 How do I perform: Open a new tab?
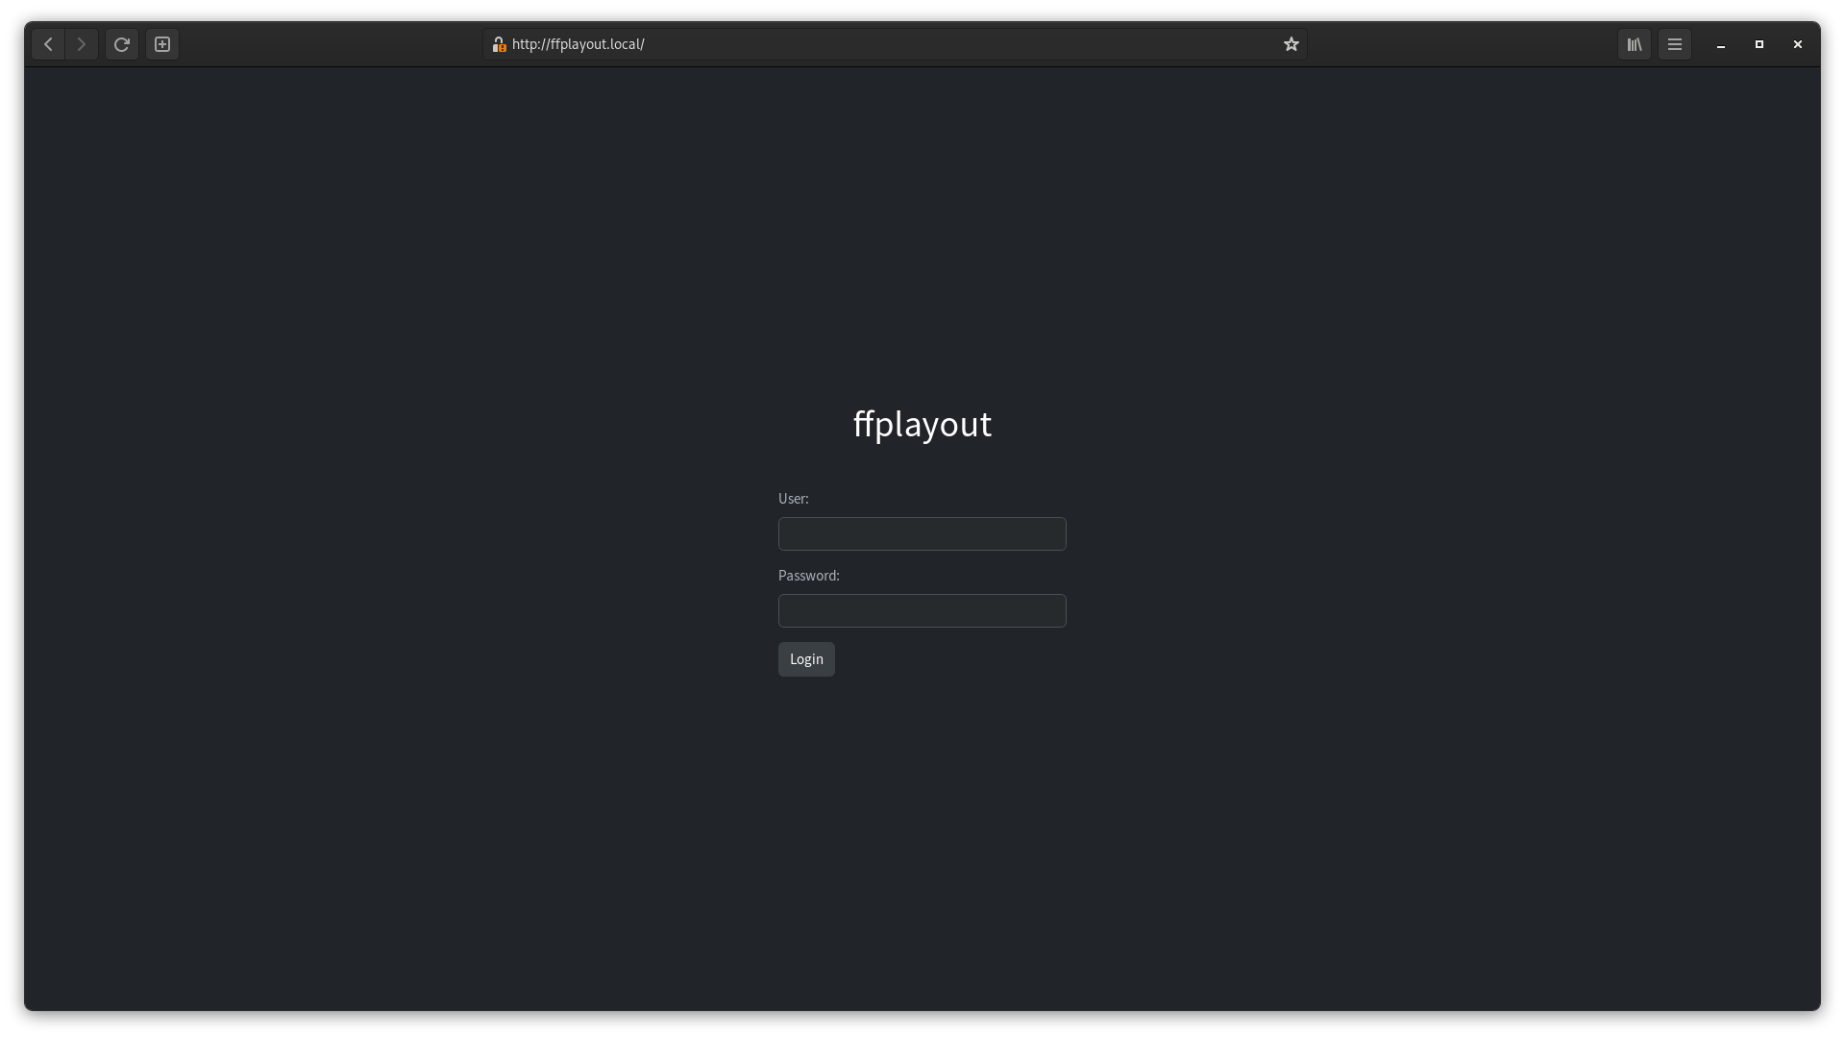[x=162, y=44]
